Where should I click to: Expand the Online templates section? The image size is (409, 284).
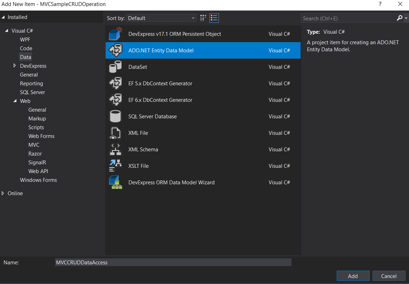(5, 193)
